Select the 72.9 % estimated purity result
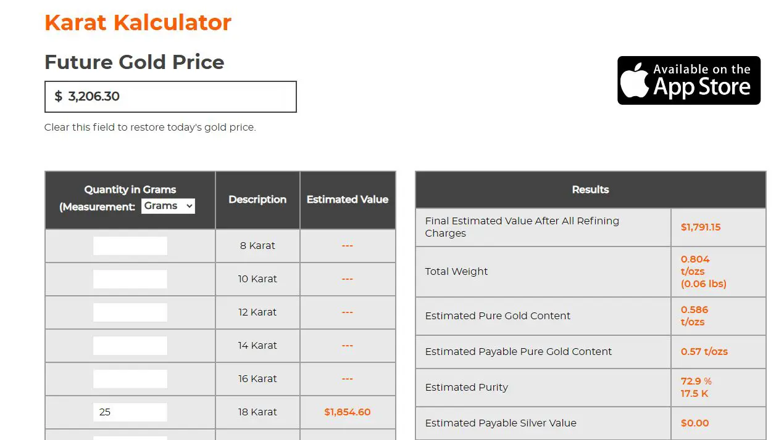 [x=696, y=381]
